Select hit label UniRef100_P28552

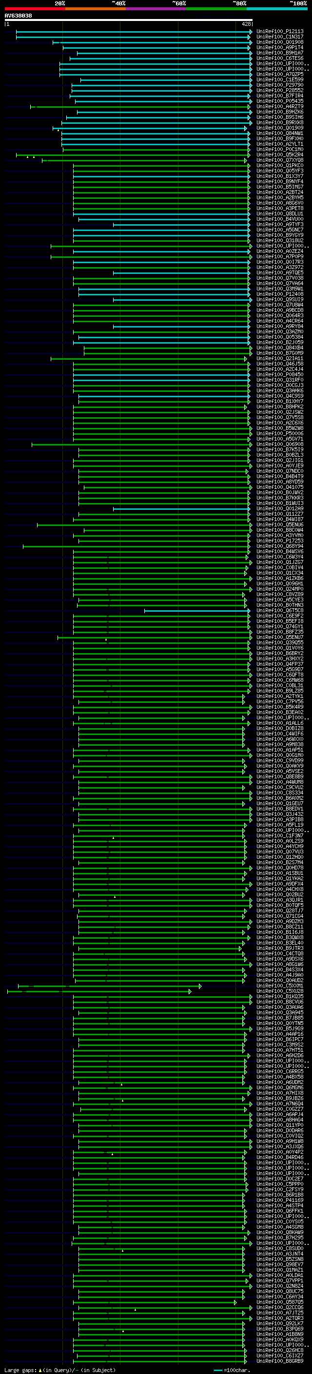pos(280,90)
